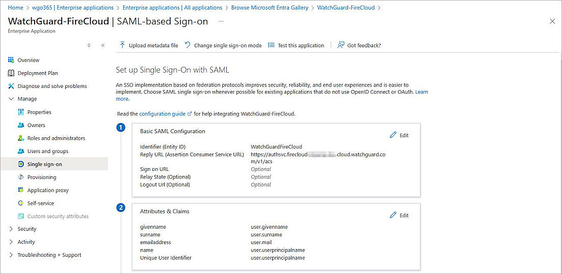The image size is (562, 274).
Task: Select the WatchGuardFireCloud identifier value
Action: click(x=276, y=146)
